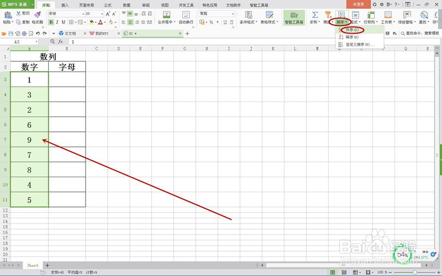Click the print icon in quick access
442x276 pixels.
(x=24, y=34)
